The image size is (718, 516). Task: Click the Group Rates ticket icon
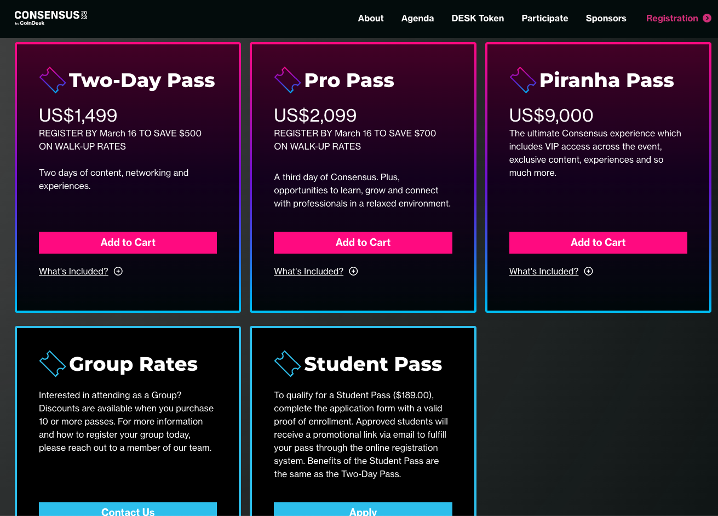[x=53, y=364]
